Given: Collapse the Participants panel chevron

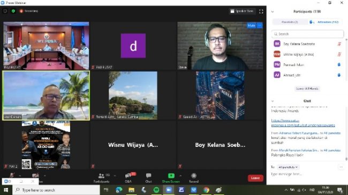Looking at the screenshot, I should 273,12.
